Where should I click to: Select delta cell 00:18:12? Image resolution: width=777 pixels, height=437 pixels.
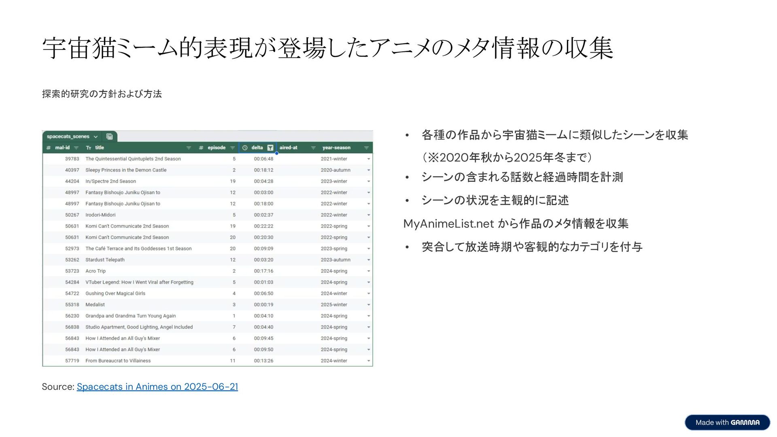coord(263,170)
